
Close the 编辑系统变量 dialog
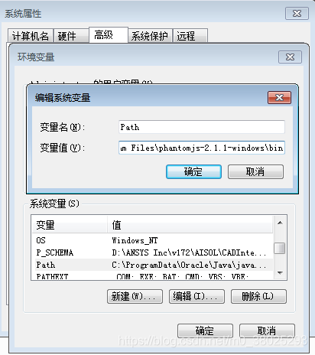[x=279, y=97]
